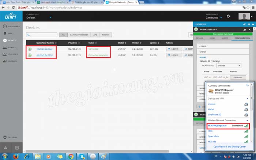Image resolution: width=256 pixels, height=160 pixels.
Task: Click the volume icon in system tray
Action: click(234, 157)
